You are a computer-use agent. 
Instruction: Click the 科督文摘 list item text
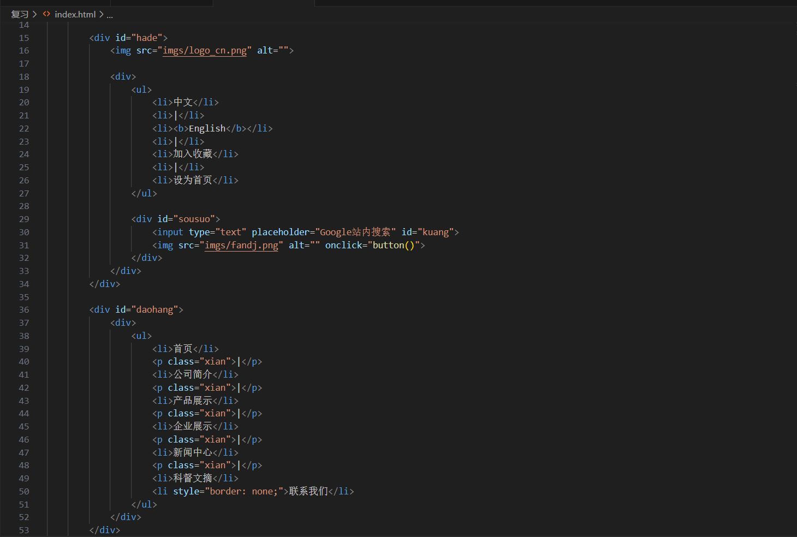[x=193, y=479]
